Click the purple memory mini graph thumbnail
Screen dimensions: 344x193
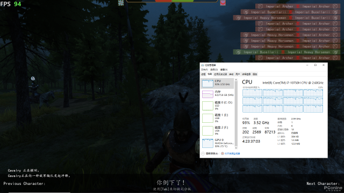pyautogui.click(x=207, y=94)
